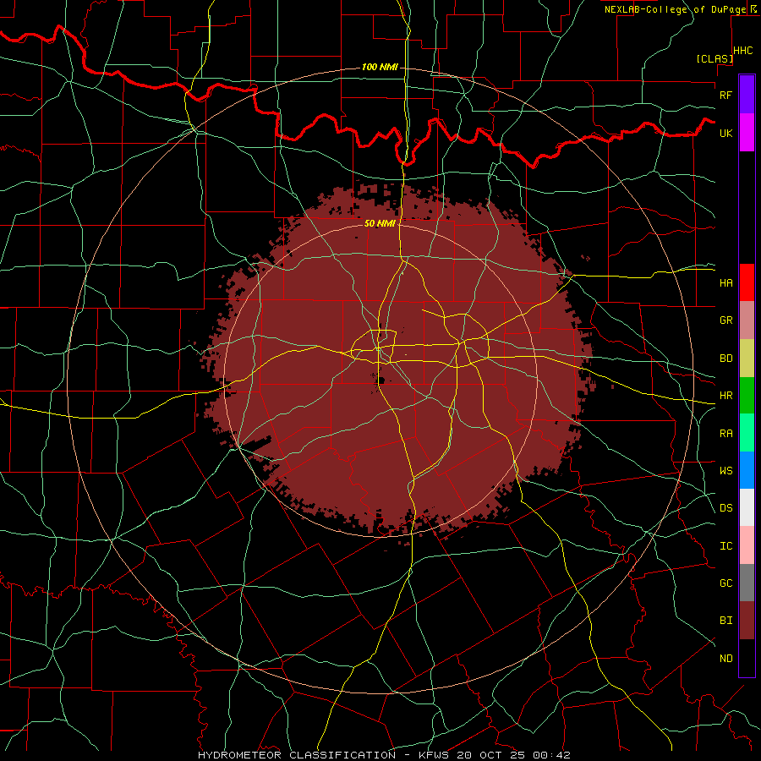The image size is (761, 761).
Task: Click the GC legend label text
Action: 725,583
